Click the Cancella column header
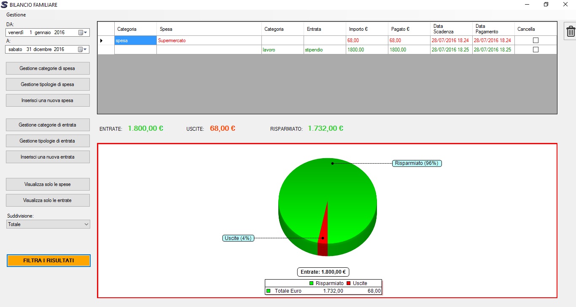The height and width of the screenshot is (307, 576). coord(536,29)
